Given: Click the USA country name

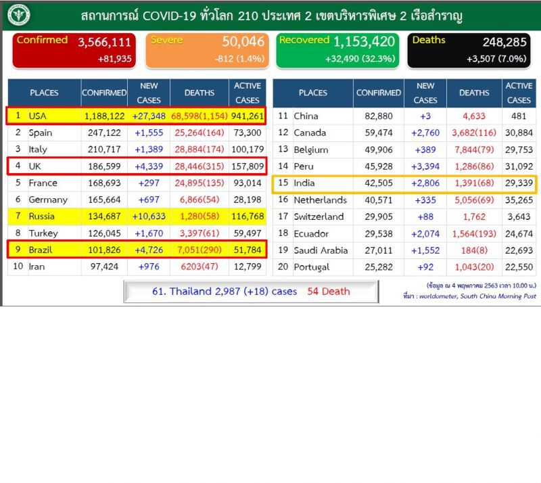Looking at the screenshot, I should click(x=37, y=116).
